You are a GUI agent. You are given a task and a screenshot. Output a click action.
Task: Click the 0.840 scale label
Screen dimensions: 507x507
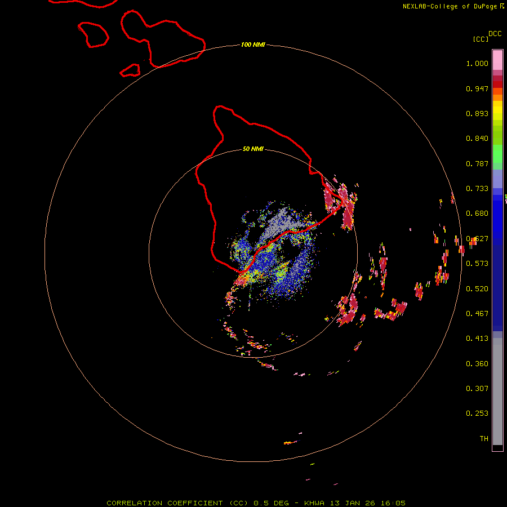click(x=477, y=139)
